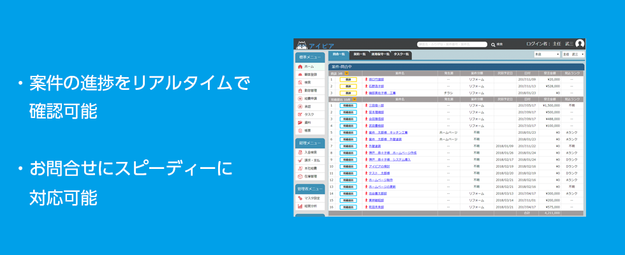Open 顧客登録 customer registration icon

300,75
